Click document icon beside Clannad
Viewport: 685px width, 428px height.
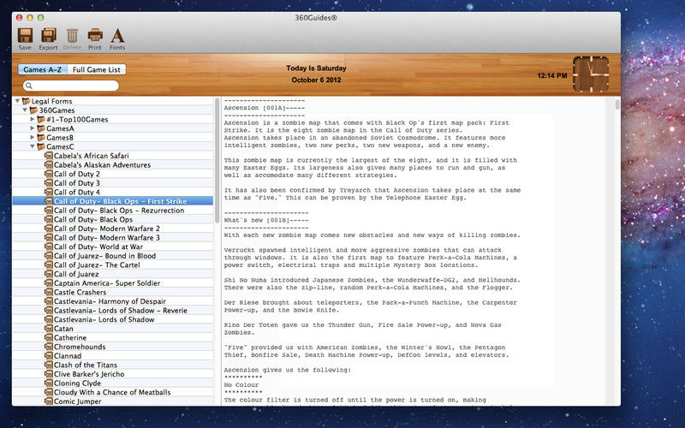49,356
